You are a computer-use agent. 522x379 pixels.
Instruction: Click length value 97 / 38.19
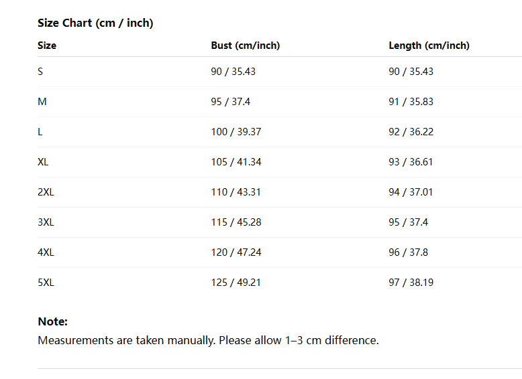(x=411, y=283)
